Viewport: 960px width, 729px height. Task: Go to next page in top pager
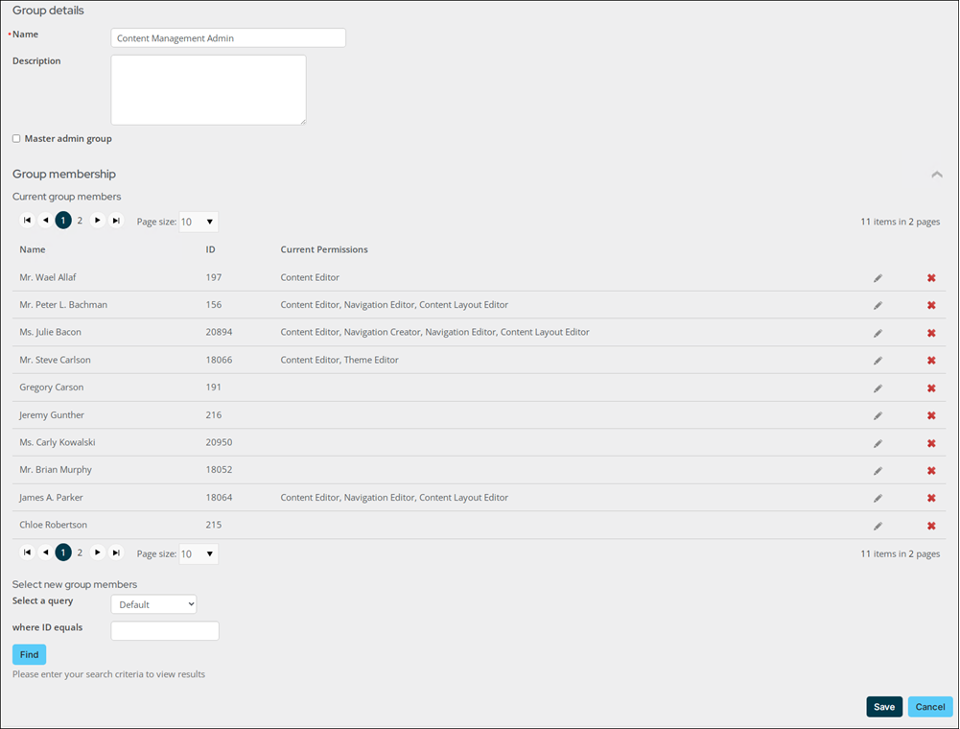pyautogui.click(x=98, y=221)
